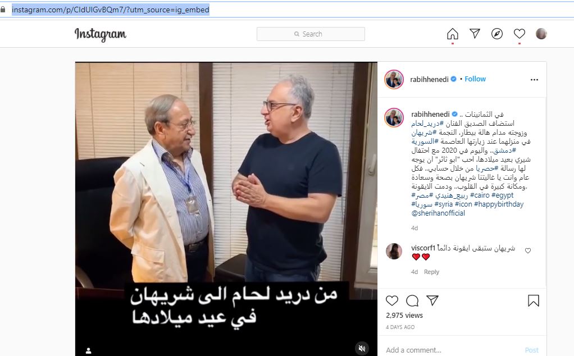Unmute the video with the speaker icon
This screenshot has height=356, width=574.
[x=362, y=348]
